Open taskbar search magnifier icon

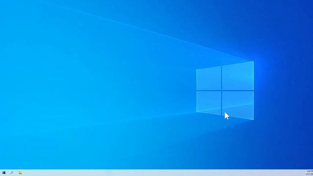point(12,173)
